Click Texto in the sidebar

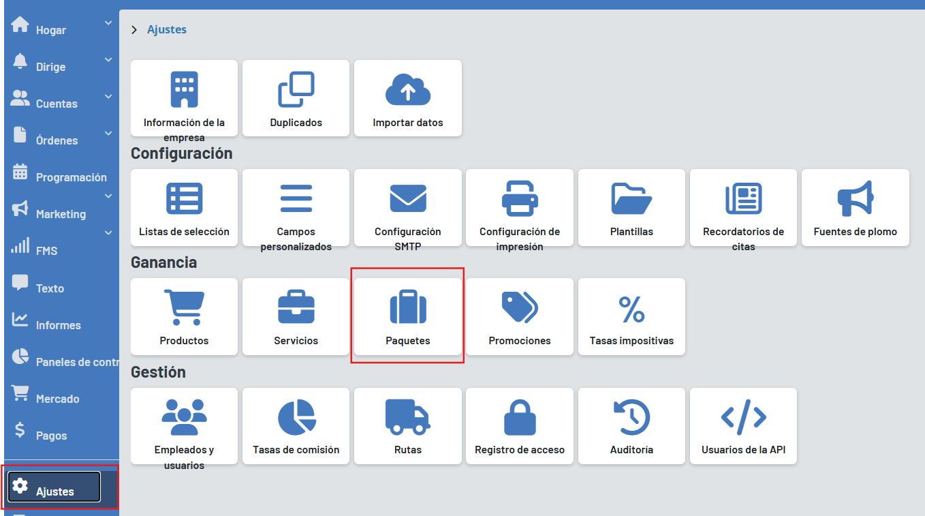click(50, 288)
